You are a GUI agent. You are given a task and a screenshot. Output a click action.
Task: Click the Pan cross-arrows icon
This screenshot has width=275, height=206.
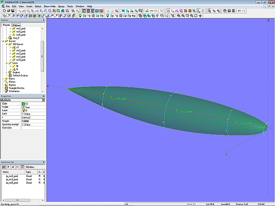201,16
